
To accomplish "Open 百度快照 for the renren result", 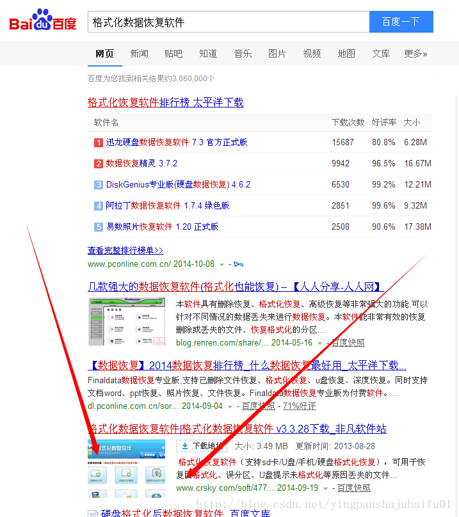I will tap(348, 343).
